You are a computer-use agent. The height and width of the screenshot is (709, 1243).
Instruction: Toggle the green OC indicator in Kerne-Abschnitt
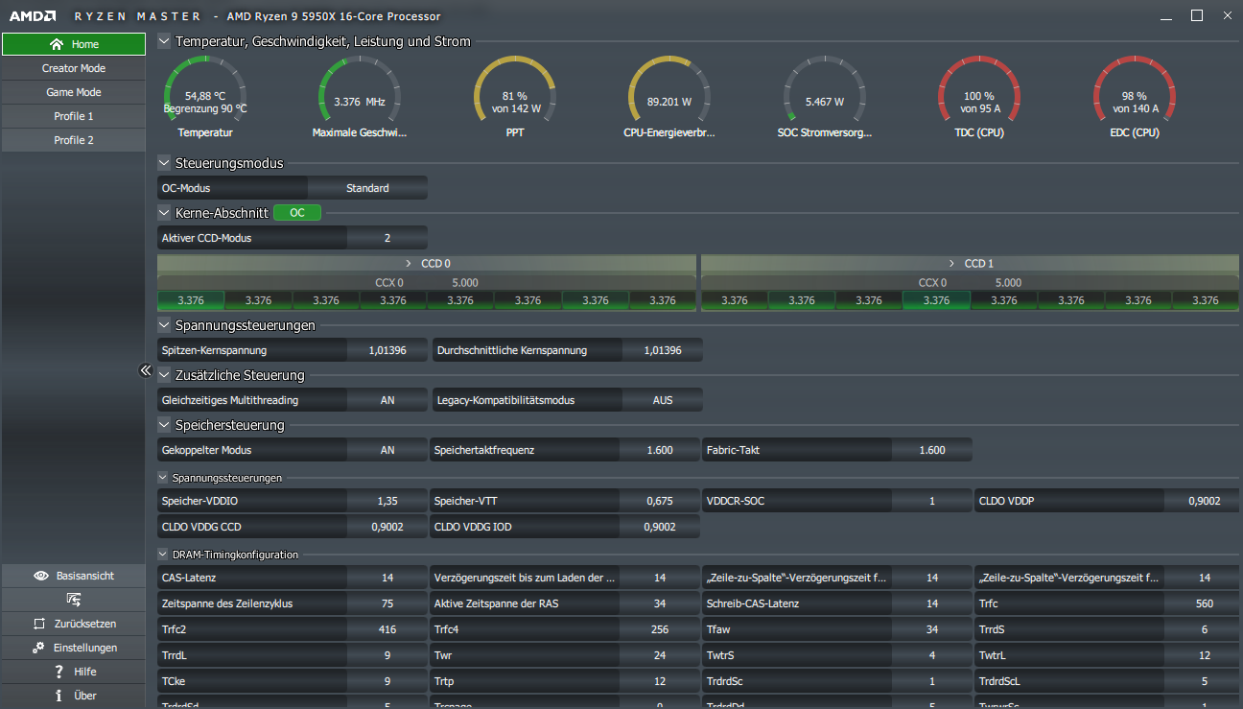(x=297, y=213)
